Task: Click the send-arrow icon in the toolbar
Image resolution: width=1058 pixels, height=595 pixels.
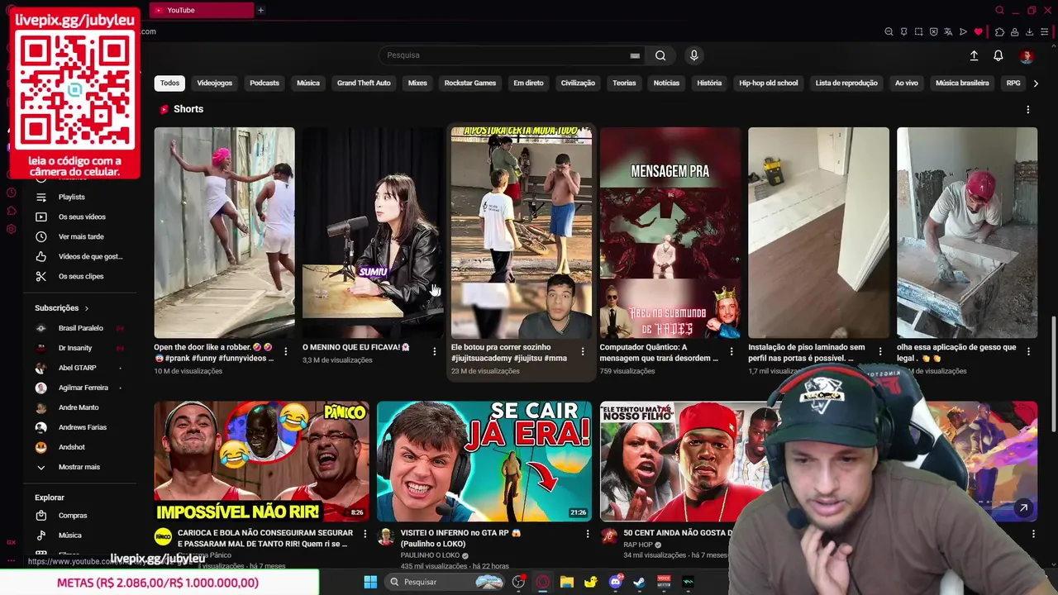Action: click(963, 31)
